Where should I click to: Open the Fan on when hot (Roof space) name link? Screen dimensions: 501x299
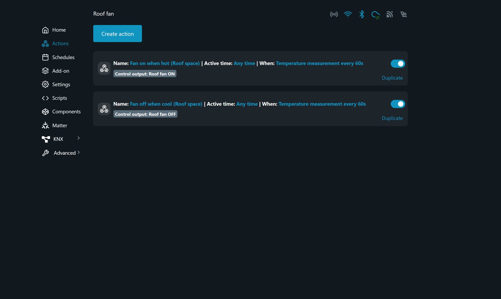coord(165,63)
